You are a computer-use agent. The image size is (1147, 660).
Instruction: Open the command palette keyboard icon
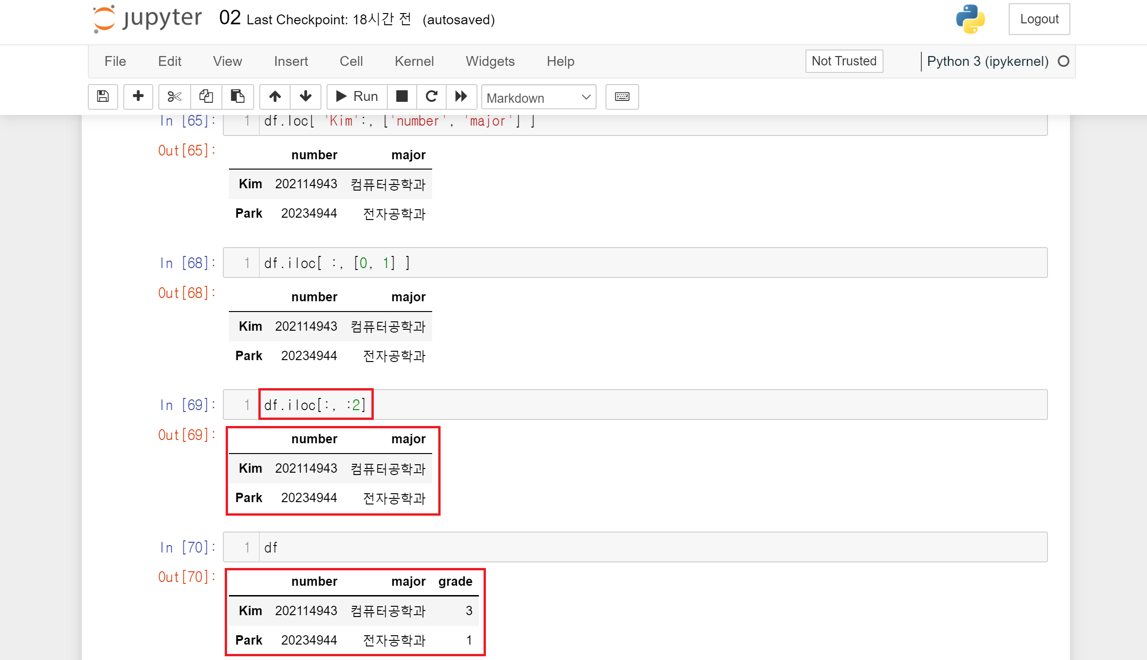pyautogui.click(x=622, y=97)
